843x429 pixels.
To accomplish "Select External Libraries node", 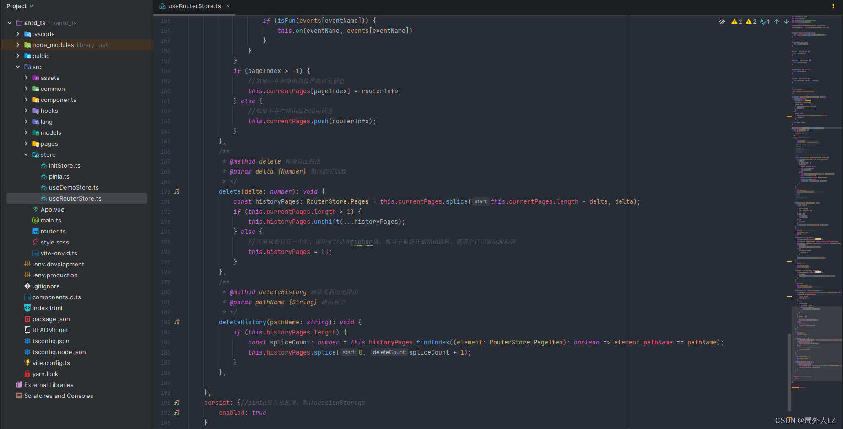I will click(49, 385).
